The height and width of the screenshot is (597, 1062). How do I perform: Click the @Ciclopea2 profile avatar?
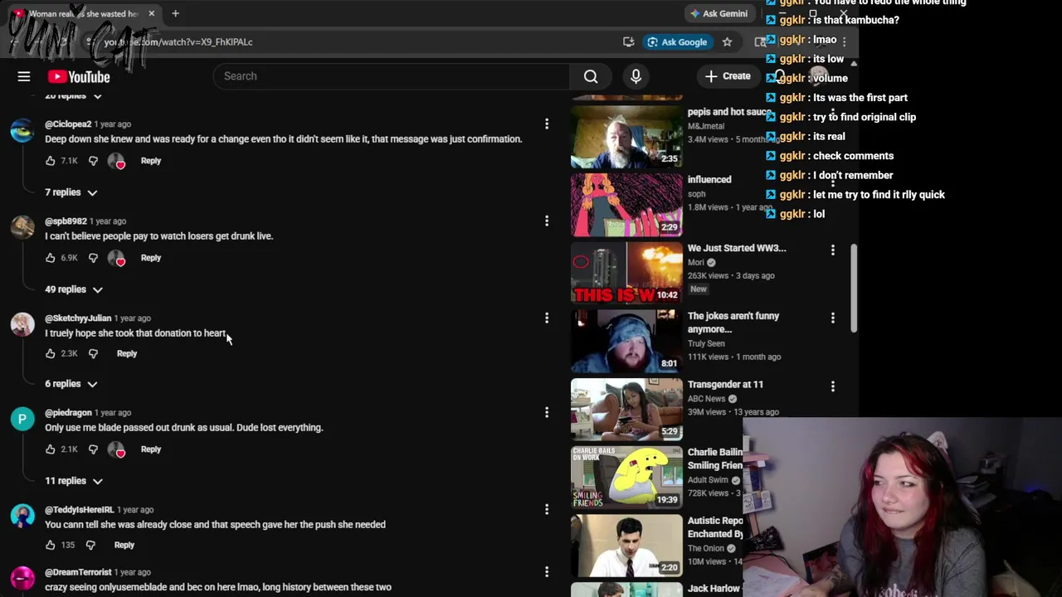coord(22,130)
